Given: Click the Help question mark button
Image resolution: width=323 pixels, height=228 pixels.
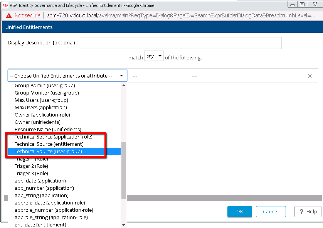Looking at the screenshot, I should [308, 211].
